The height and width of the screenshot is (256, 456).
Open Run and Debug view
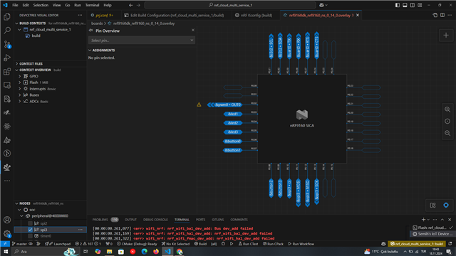click(7, 58)
